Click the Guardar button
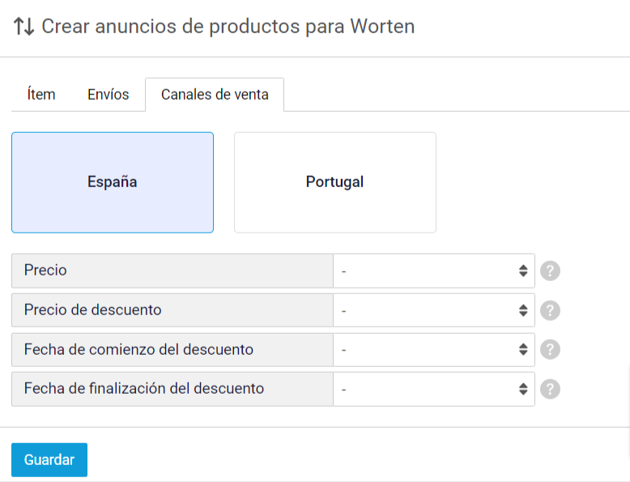 pos(49,460)
